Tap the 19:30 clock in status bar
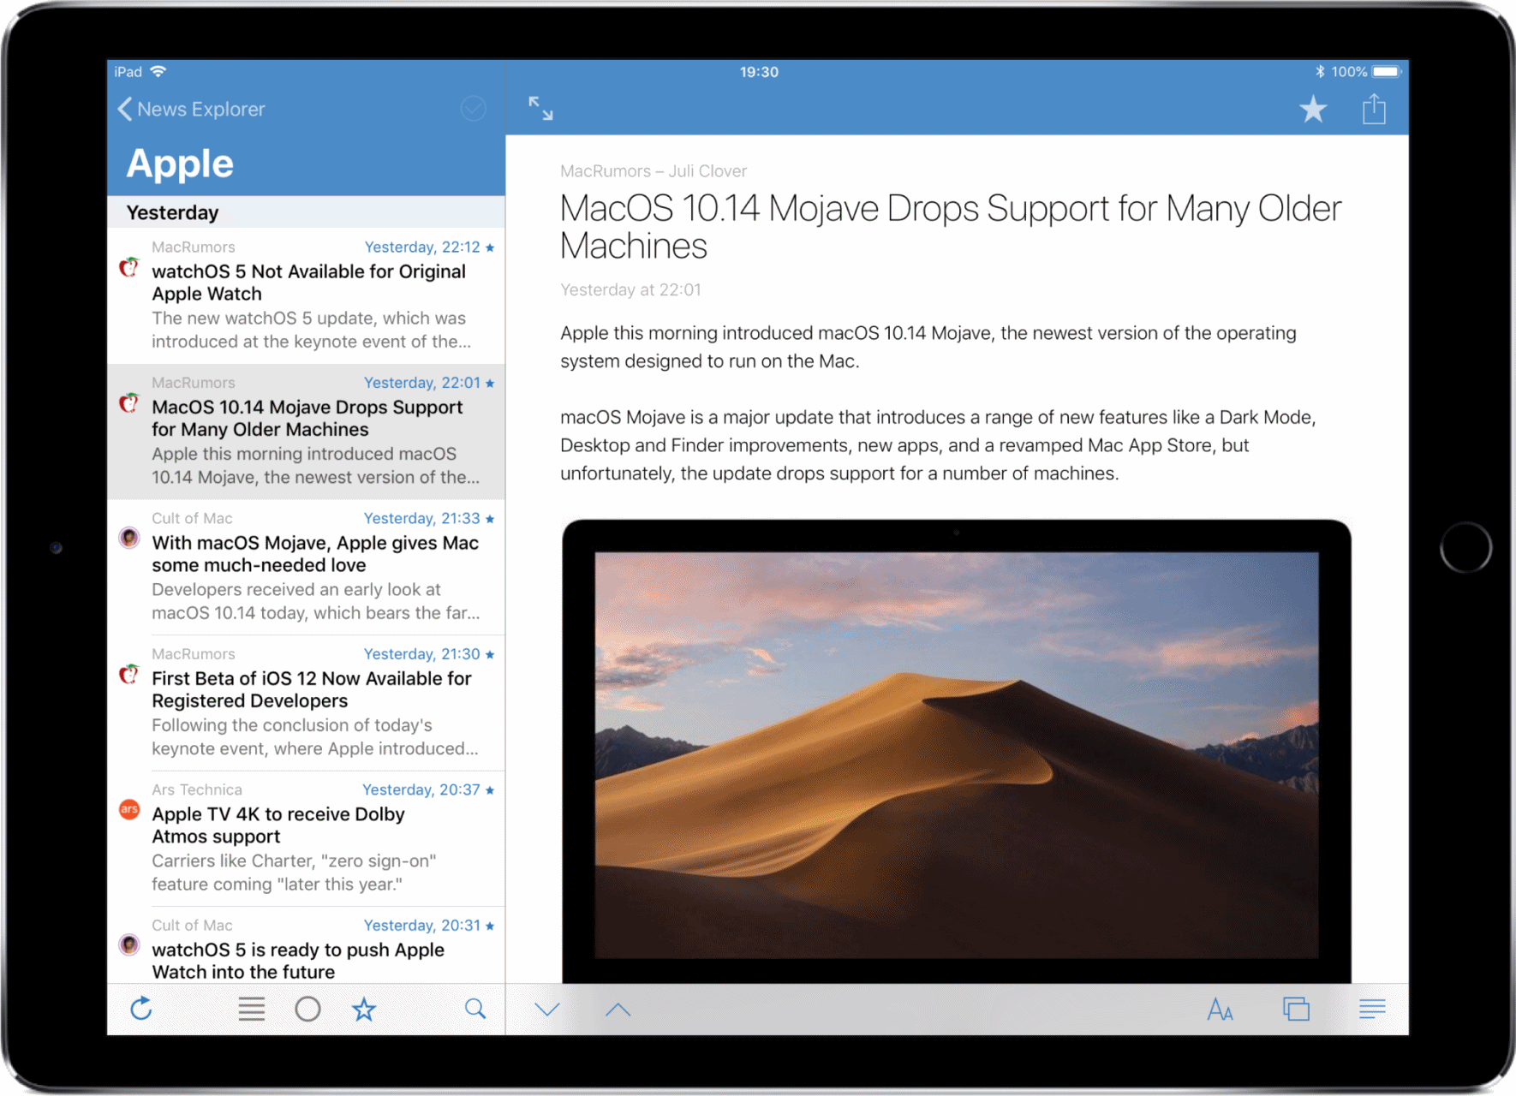 coord(759,72)
